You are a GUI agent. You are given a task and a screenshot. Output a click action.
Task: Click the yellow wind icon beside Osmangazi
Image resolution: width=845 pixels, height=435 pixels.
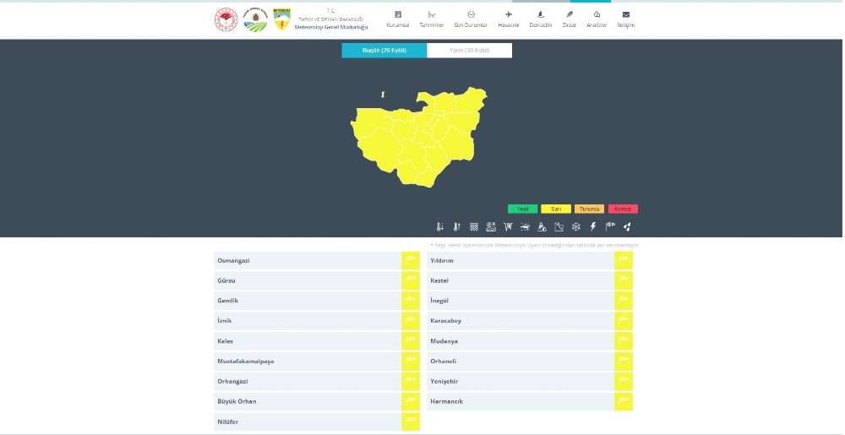(x=411, y=260)
